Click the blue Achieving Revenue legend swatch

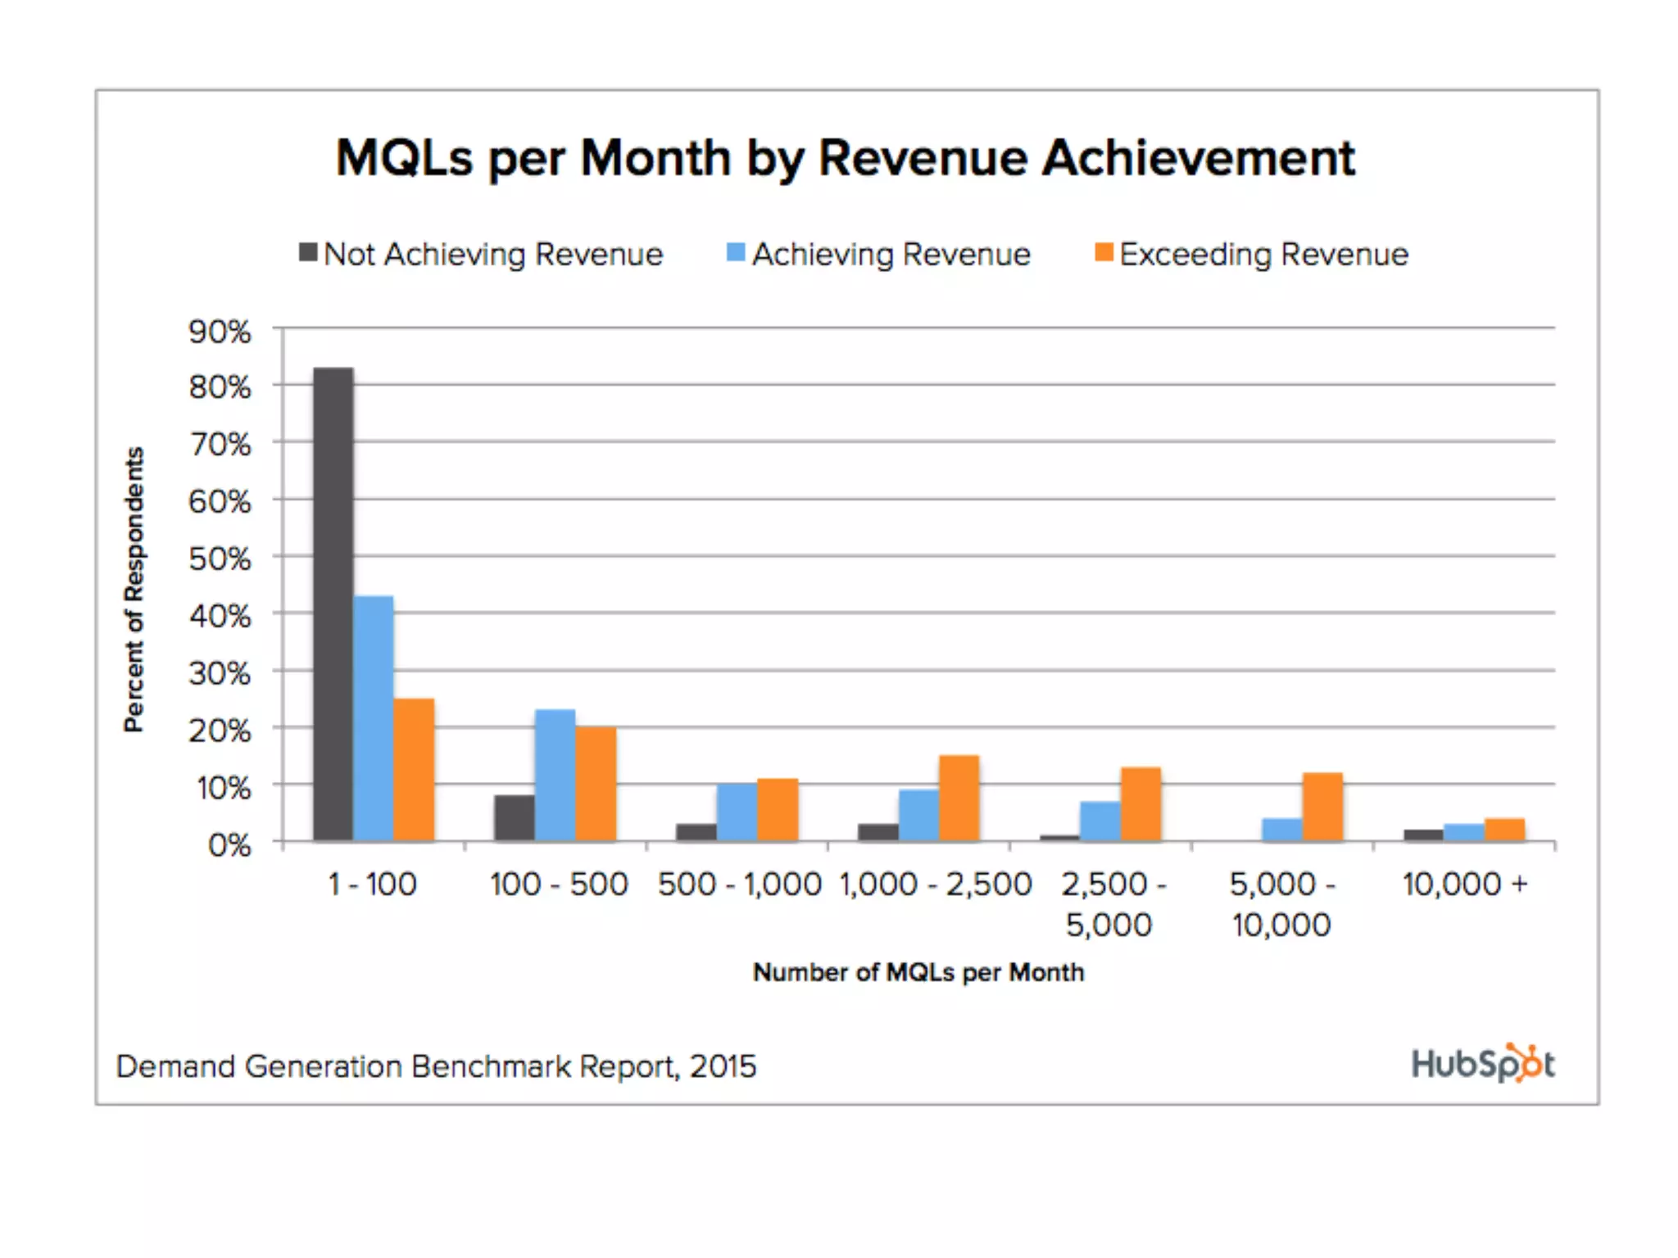point(736,252)
